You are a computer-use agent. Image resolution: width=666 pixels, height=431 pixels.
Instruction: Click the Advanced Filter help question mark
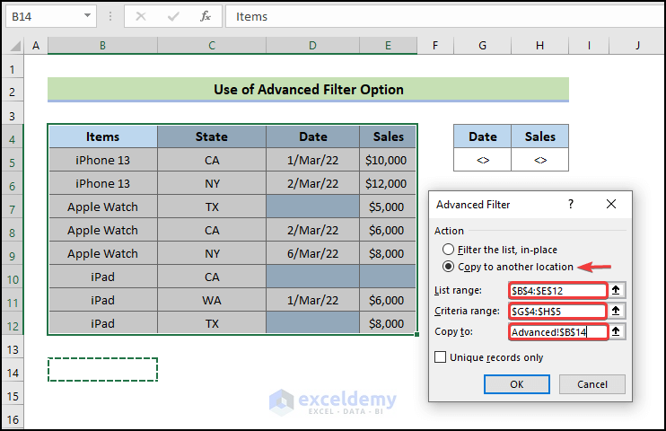click(x=570, y=204)
